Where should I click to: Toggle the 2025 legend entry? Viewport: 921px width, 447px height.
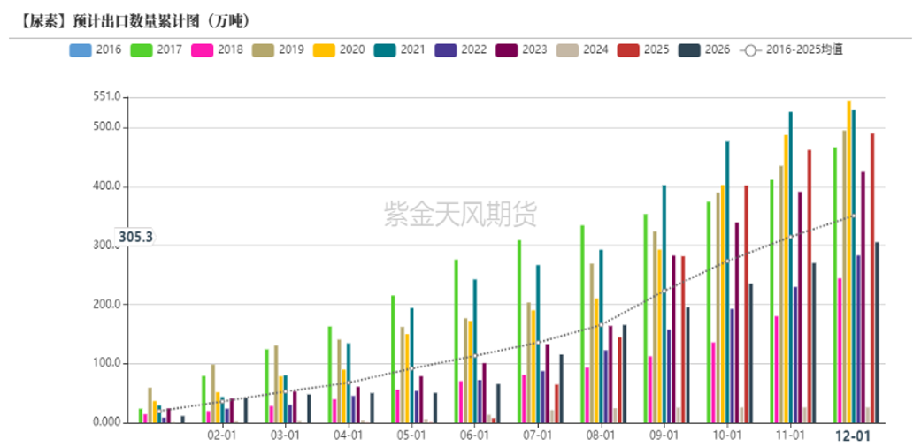pos(643,49)
